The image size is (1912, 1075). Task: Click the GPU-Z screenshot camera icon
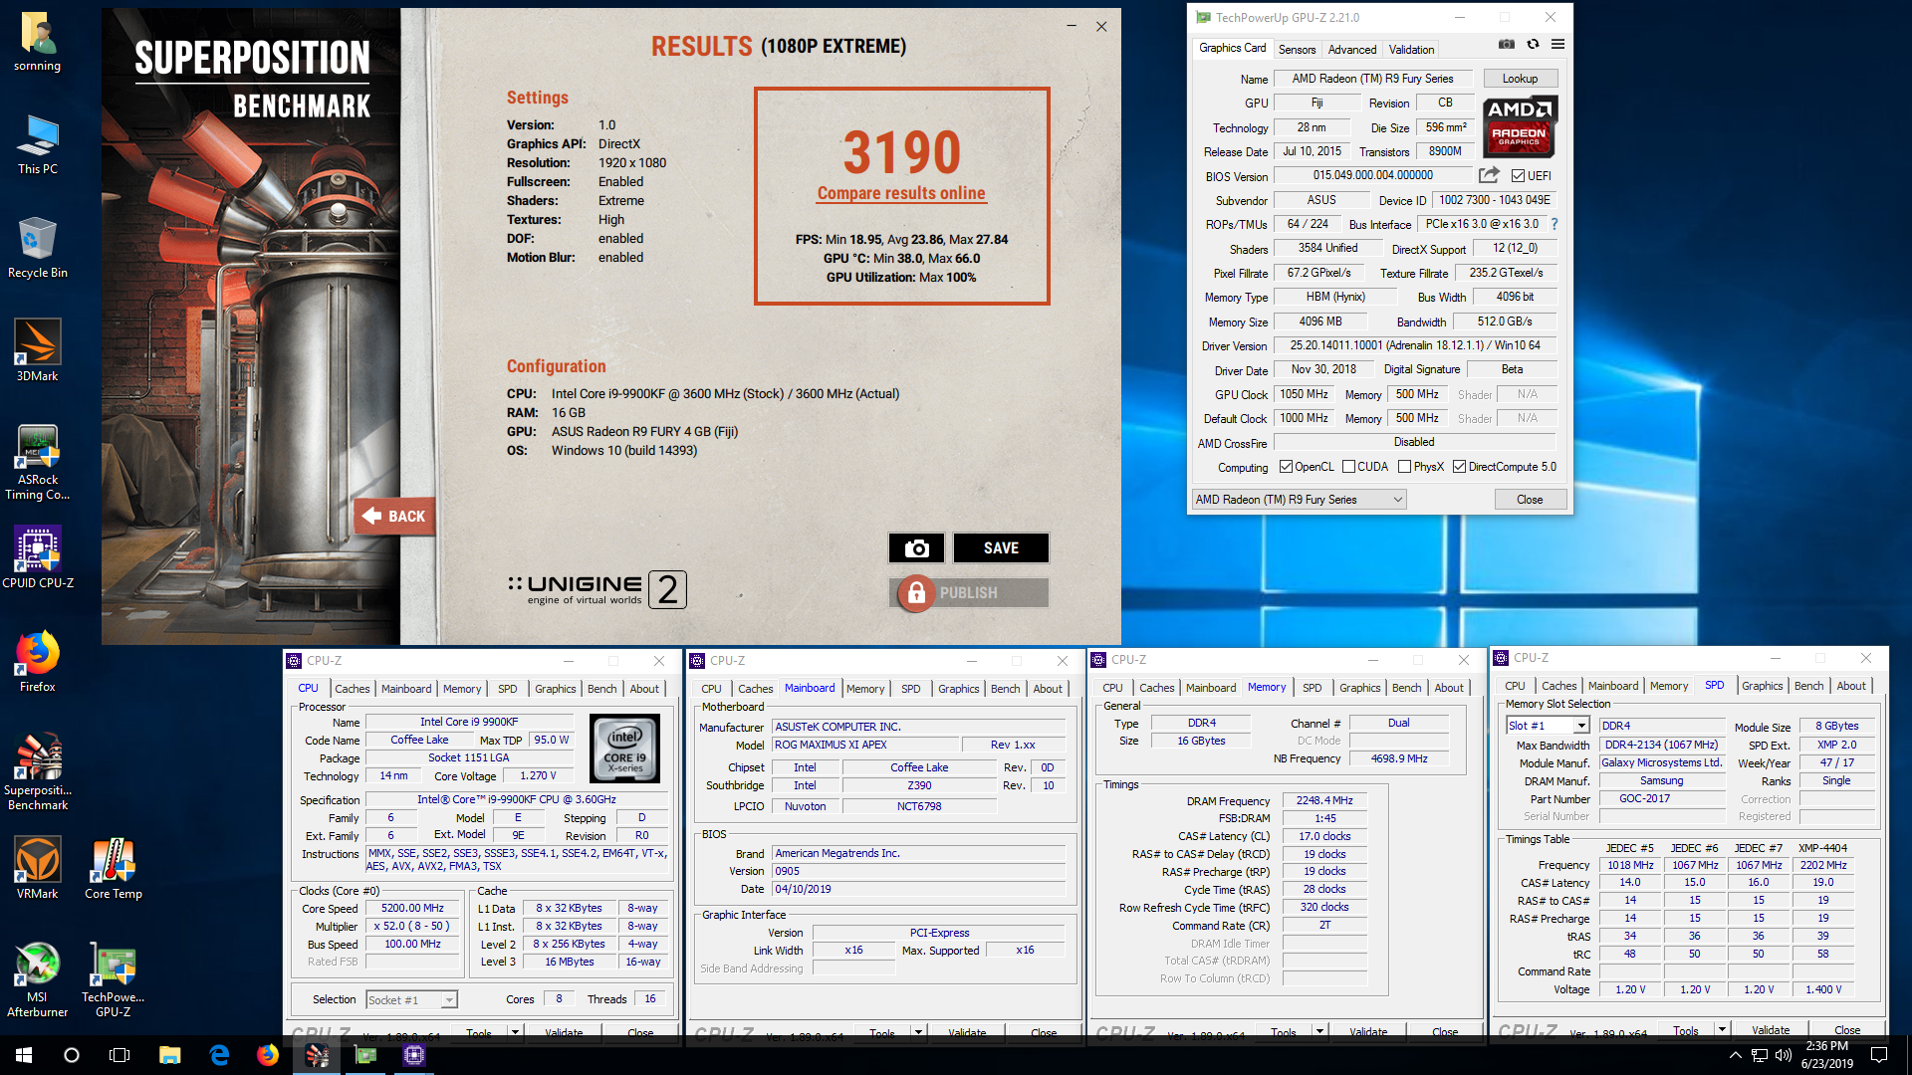[1507, 44]
